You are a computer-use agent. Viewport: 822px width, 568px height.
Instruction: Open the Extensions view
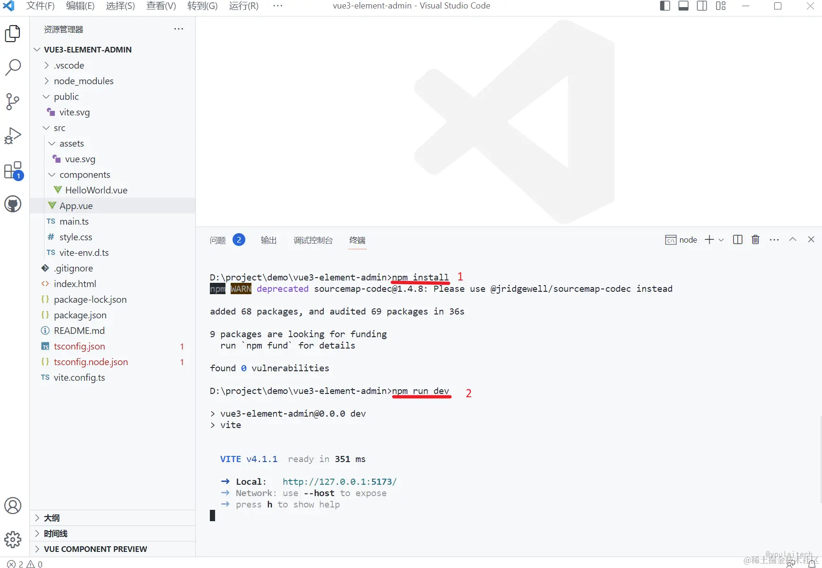pyautogui.click(x=13, y=170)
